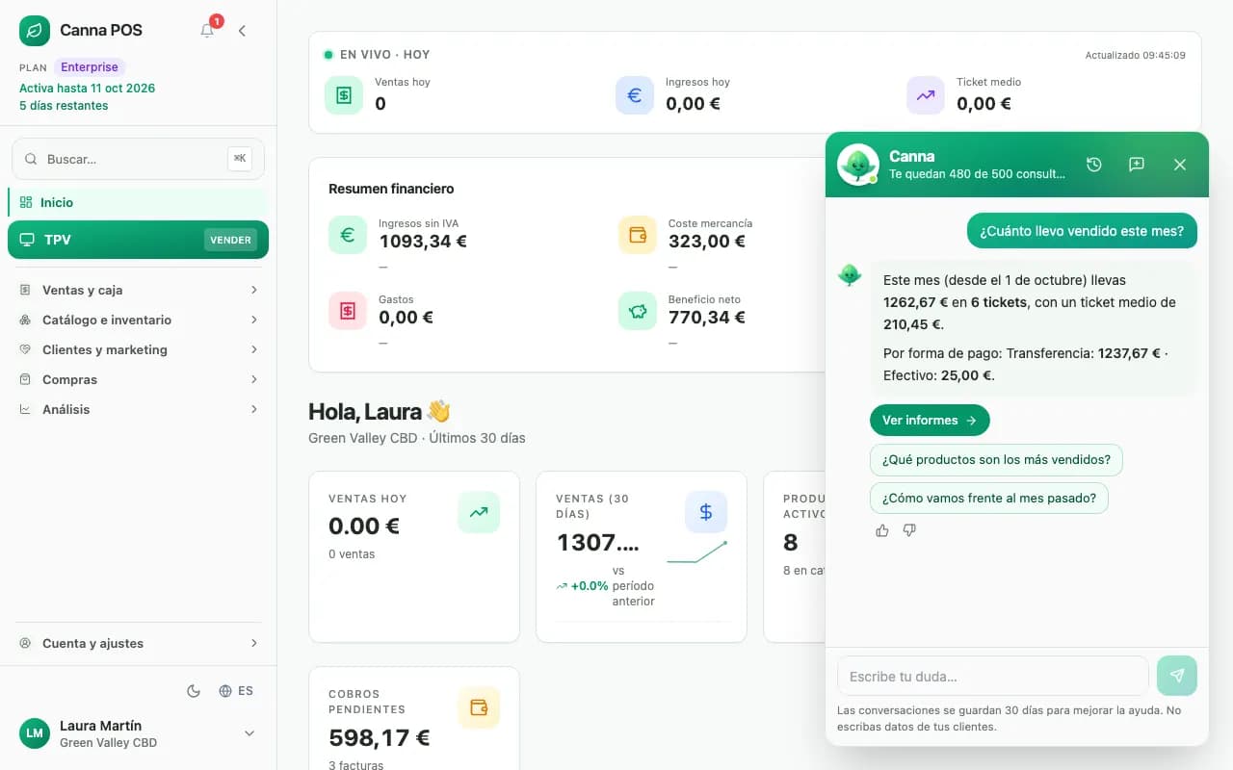1233x770 pixels.
Task: Expand the Análisis menu
Action: click(138, 409)
